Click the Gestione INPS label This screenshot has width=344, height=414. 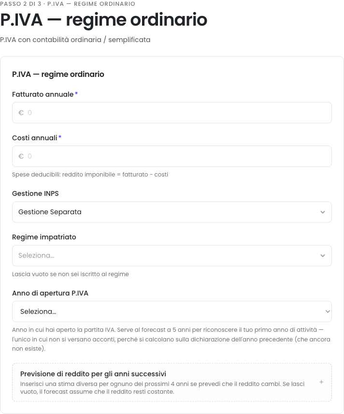click(x=35, y=193)
